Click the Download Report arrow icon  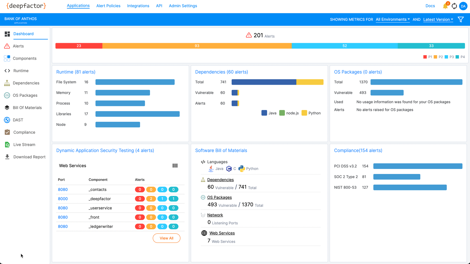tap(7, 157)
